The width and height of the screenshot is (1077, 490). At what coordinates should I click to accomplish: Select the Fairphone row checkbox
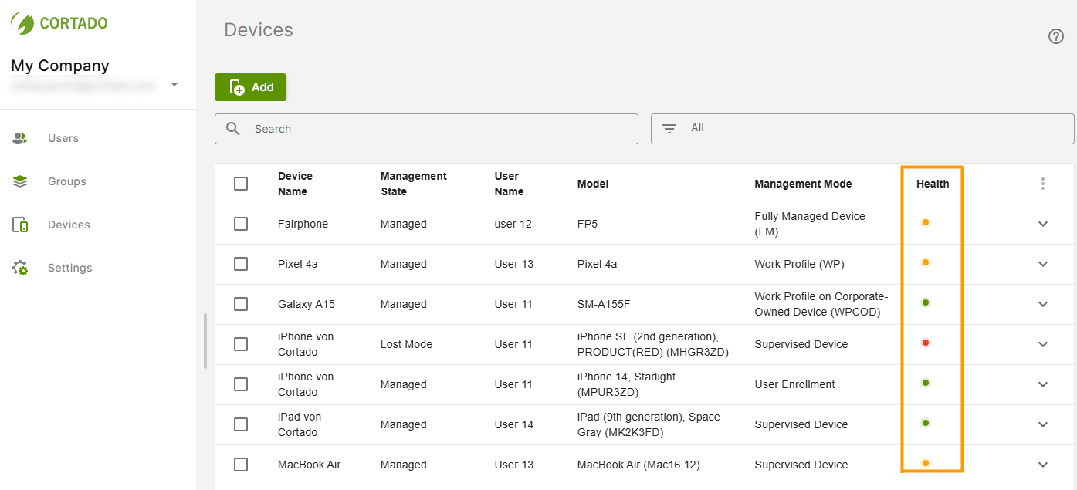coord(241,224)
